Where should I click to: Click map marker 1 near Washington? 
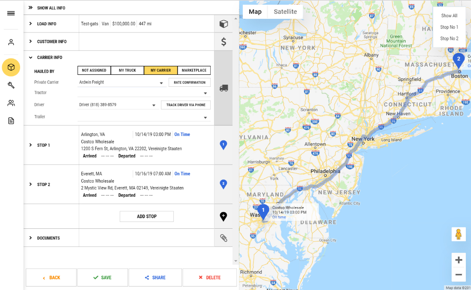[263, 212]
